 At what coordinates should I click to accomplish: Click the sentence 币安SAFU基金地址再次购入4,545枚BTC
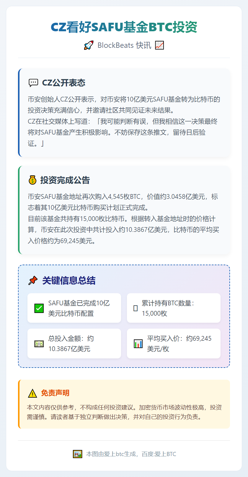tap(123, 202)
